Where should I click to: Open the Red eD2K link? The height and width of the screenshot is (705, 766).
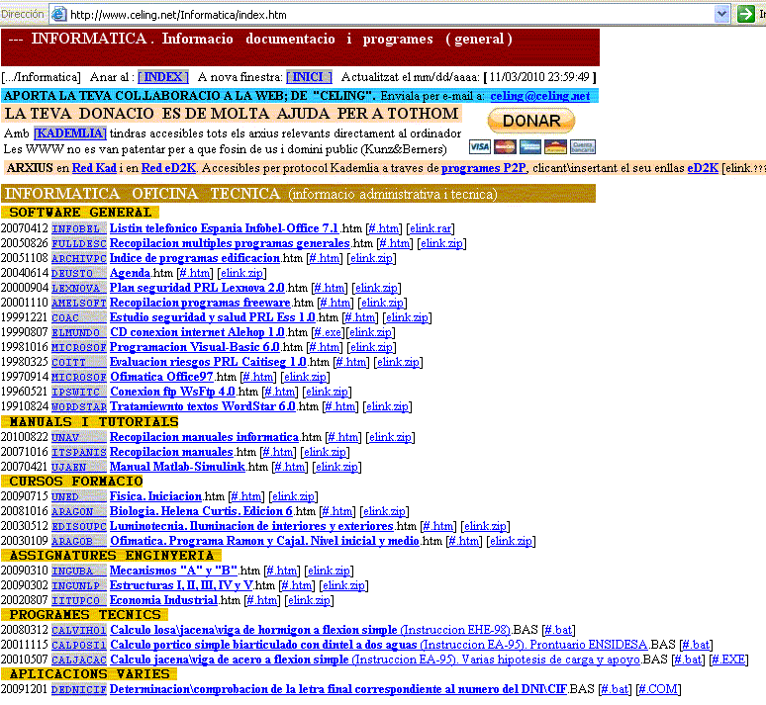coord(168,168)
